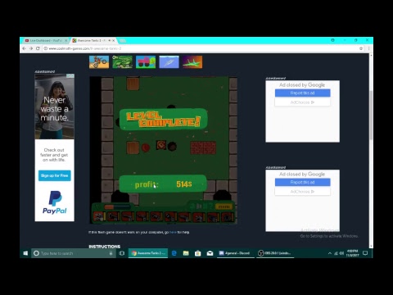Image resolution: width=393 pixels, height=295 pixels.
Task: Open the Windows Start menu
Action: [25, 253]
